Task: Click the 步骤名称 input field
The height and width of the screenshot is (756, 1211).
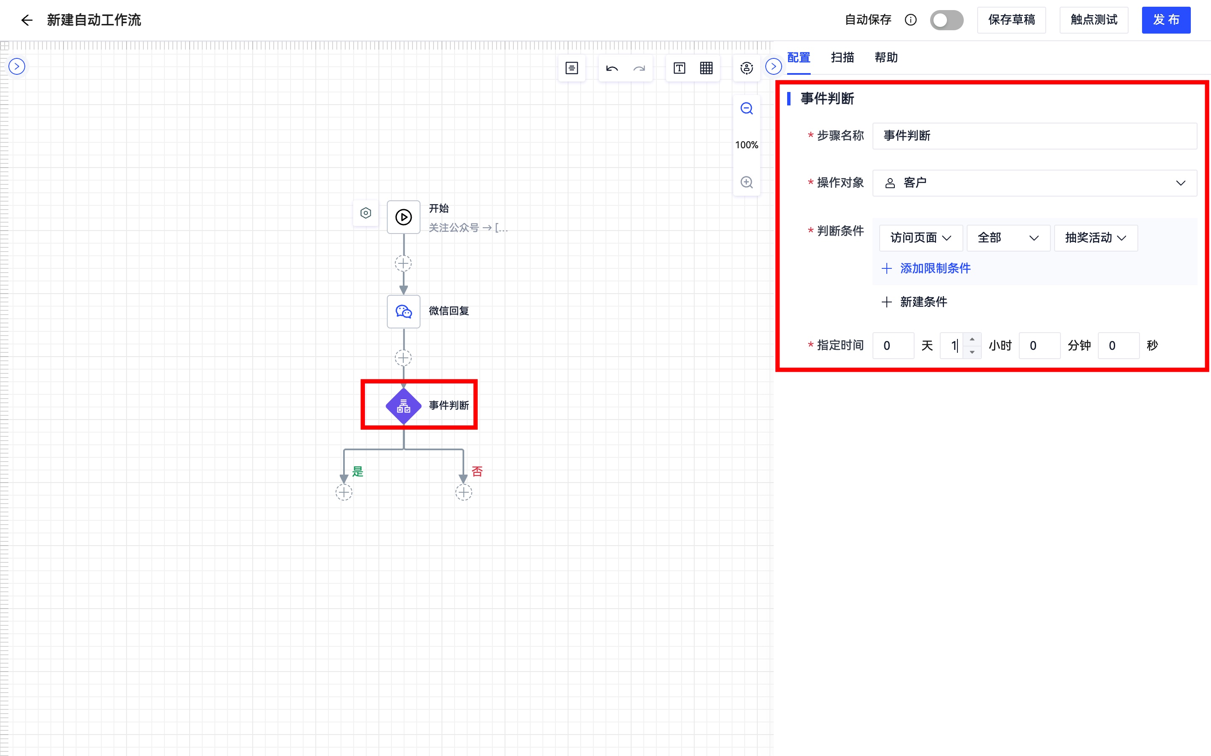Action: coord(1034,136)
